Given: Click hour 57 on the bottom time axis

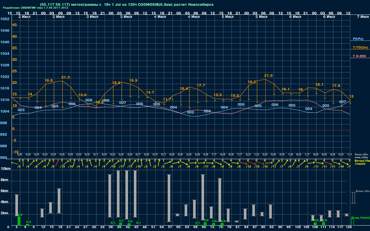Looking at the screenshot, I should tap(170, 227).
